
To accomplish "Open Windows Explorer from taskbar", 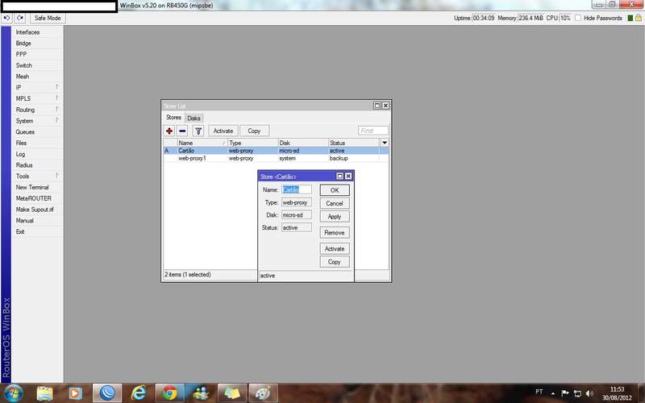I will (x=44, y=393).
